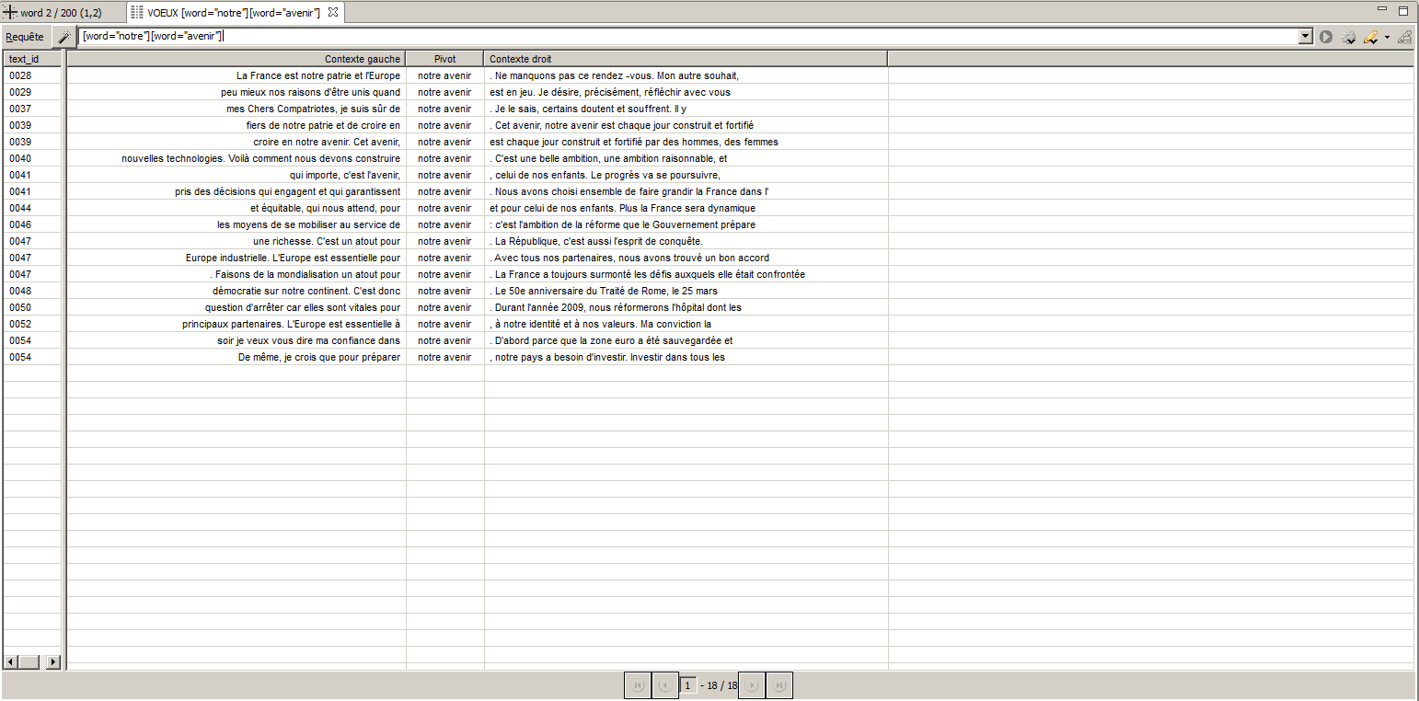Viewport: 1419px width, 701px height.
Task: Close the VOEUX concordance tab
Action: point(333,12)
